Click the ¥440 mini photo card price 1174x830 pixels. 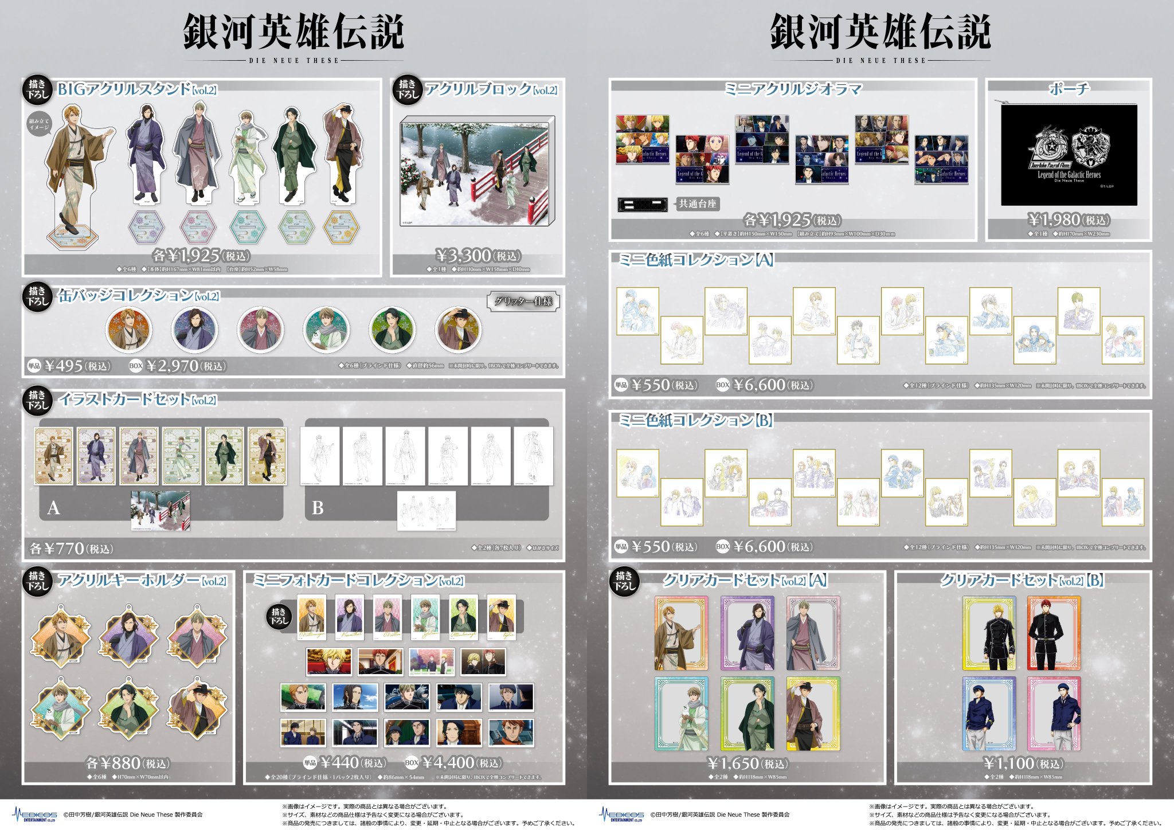click(x=354, y=763)
